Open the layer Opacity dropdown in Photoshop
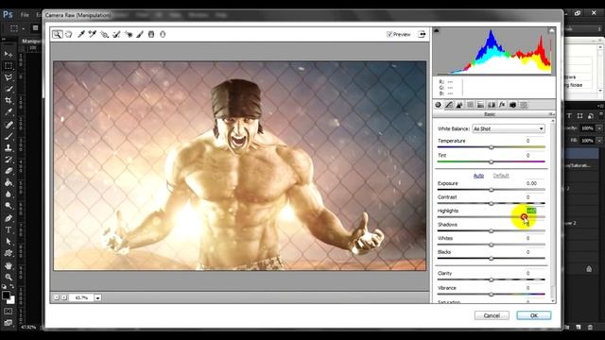This screenshot has height=340, width=605. tap(599, 128)
